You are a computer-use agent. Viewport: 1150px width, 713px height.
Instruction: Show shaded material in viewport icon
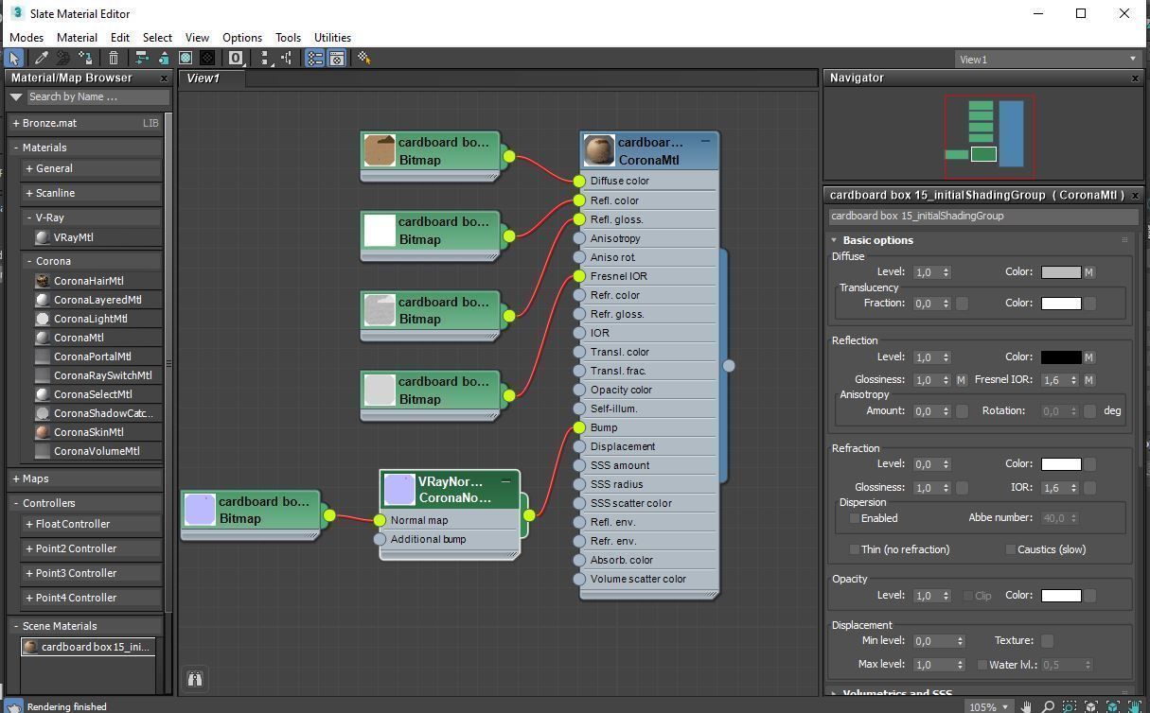186,58
